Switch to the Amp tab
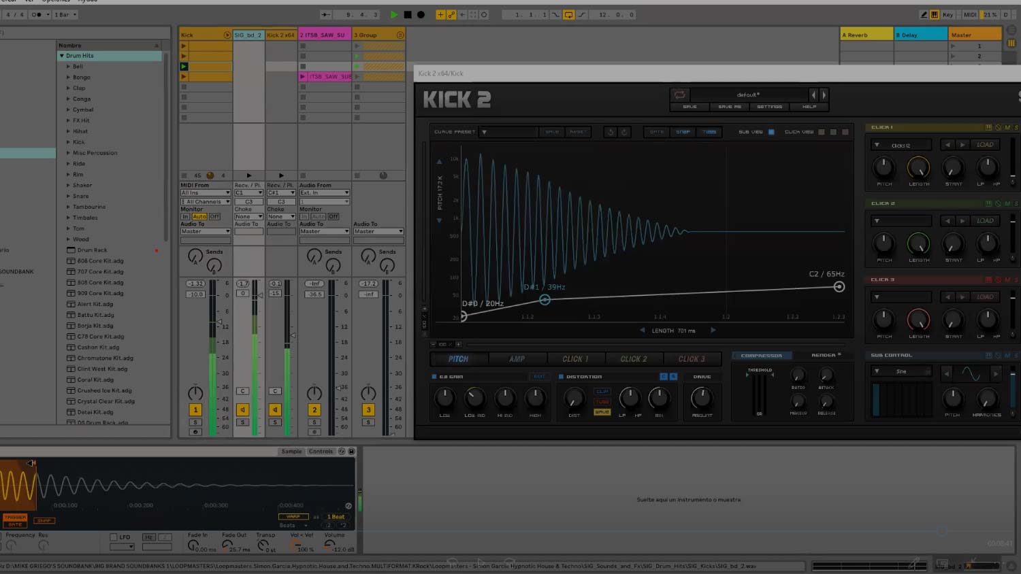 [x=517, y=359]
